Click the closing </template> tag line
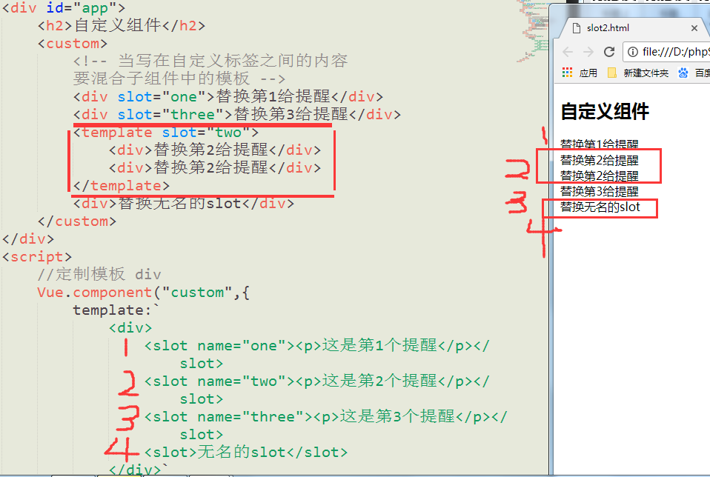The image size is (710, 477). tap(122, 186)
